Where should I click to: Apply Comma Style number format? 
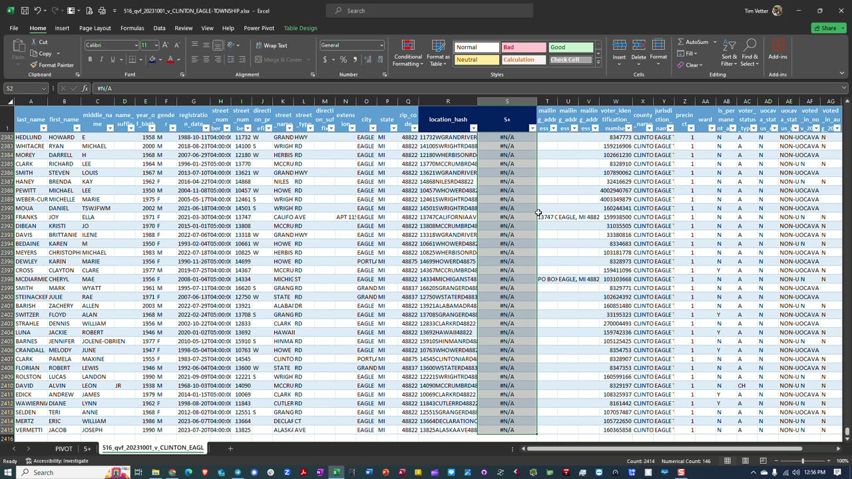pos(354,59)
